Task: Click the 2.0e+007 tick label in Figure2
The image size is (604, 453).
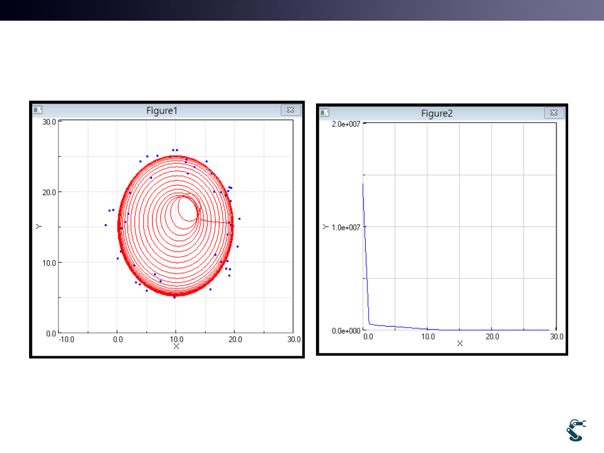Action: pos(346,124)
